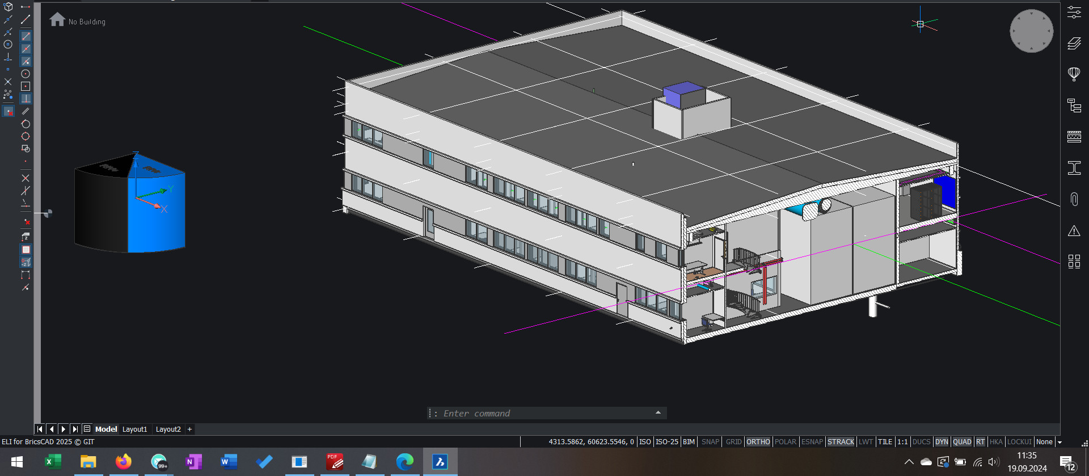Open the 1:1 annotation scale field
This screenshot has height=476, width=1089.
(902, 441)
